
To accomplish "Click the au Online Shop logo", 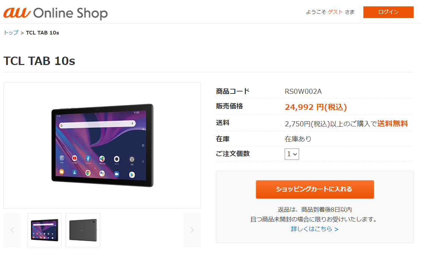I will pos(56,13).
